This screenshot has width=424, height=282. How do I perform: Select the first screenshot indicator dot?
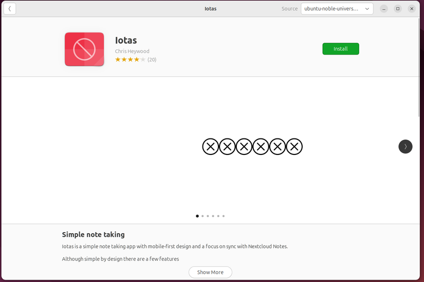click(197, 216)
